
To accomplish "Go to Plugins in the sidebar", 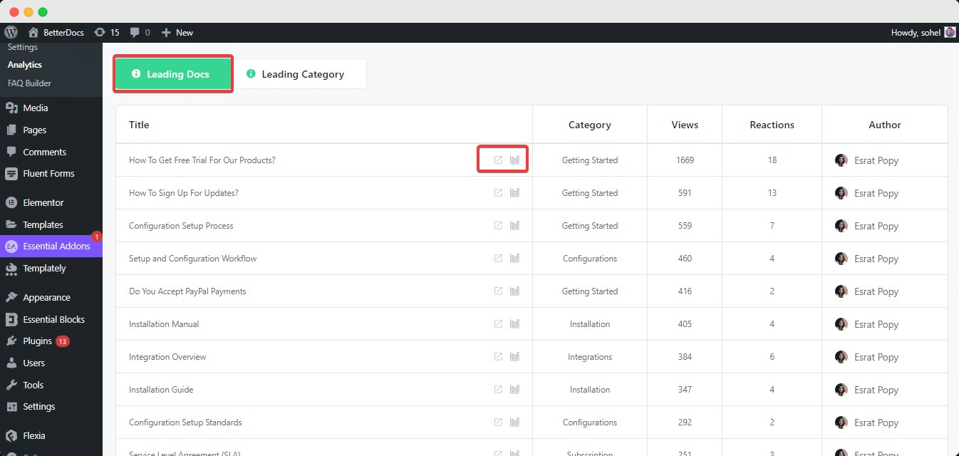I will pos(37,341).
